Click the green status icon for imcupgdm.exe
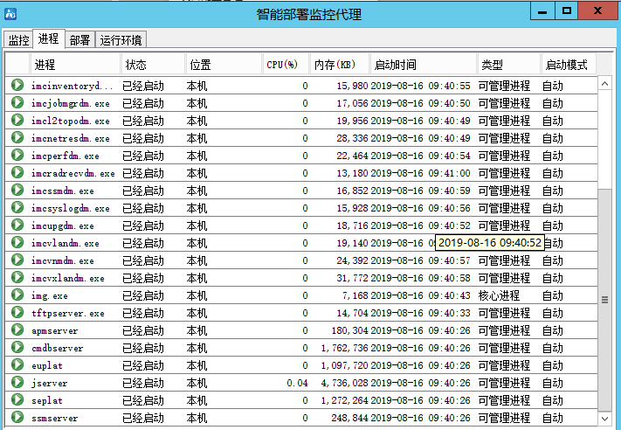 pyautogui.click(x=17, y=225)
